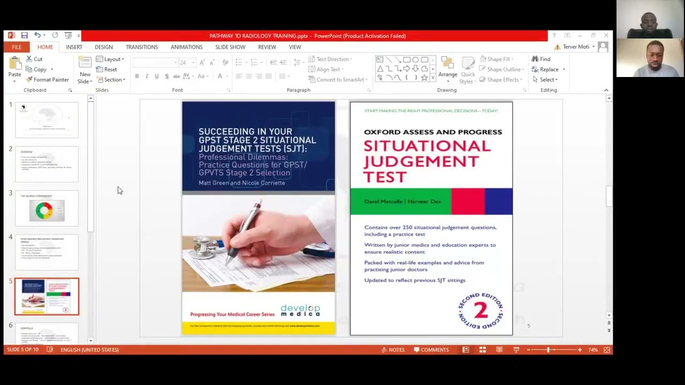The height and width of the screenshot is (385, 685).
Task: Open Text Direction options
Action: (x=330, y=59)
